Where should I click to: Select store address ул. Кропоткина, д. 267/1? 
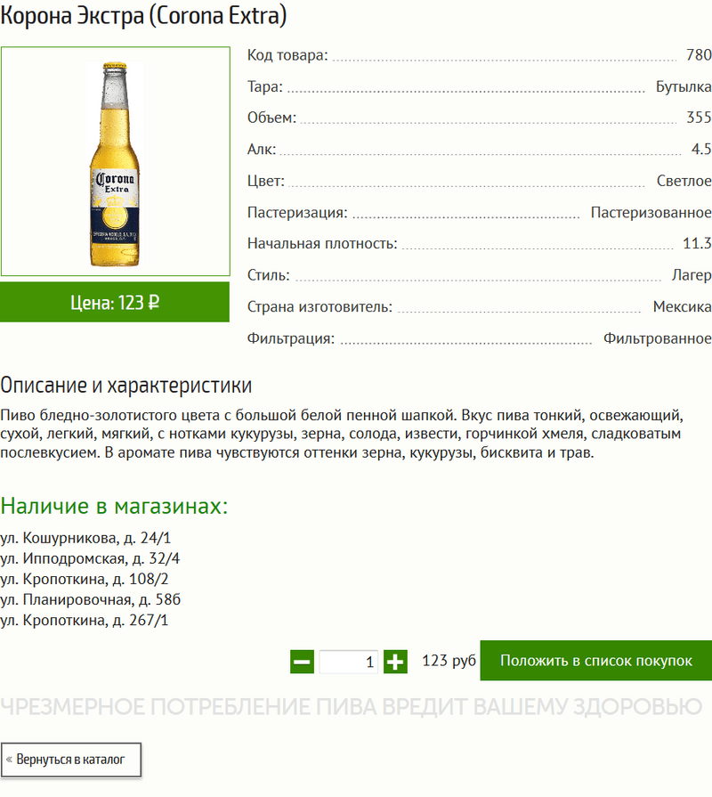click(x=85, y=620)
